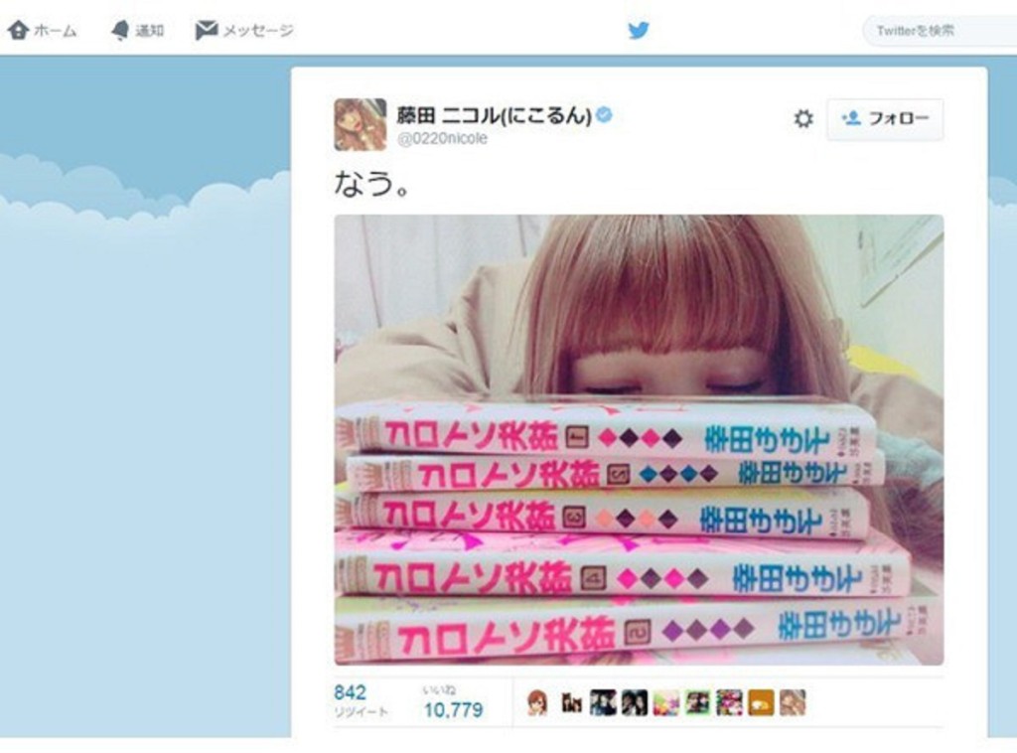
Task: Click the 藤田 ニコル(にこるん) display name
Action: (x=494, y=115)
